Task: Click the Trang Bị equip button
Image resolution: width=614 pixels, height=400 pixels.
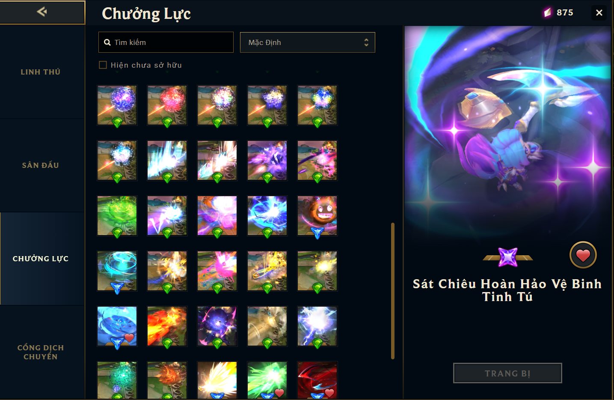Action: pyautogui.click(x=507, y=373)
